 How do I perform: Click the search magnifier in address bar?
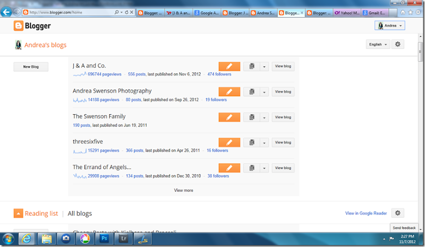116,12
